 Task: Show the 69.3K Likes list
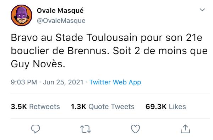click(x=166, y=107)
